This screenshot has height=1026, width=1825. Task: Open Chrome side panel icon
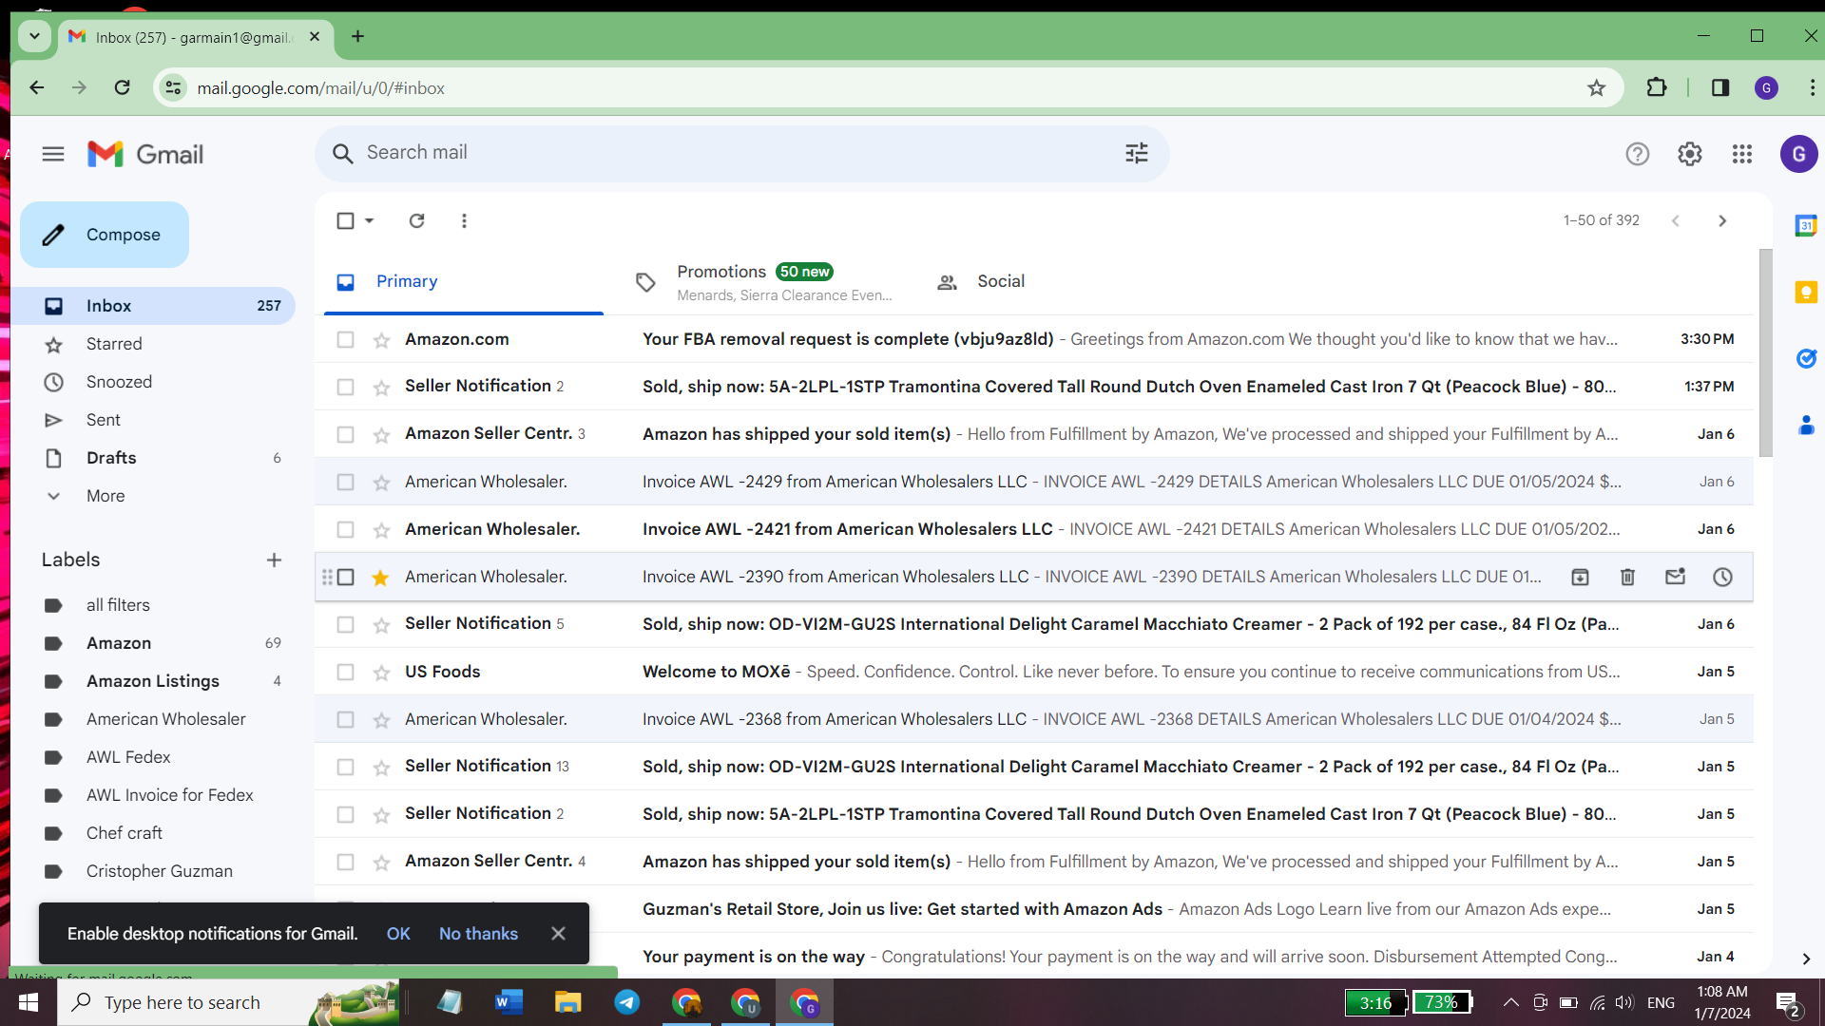pos(1720,88)
